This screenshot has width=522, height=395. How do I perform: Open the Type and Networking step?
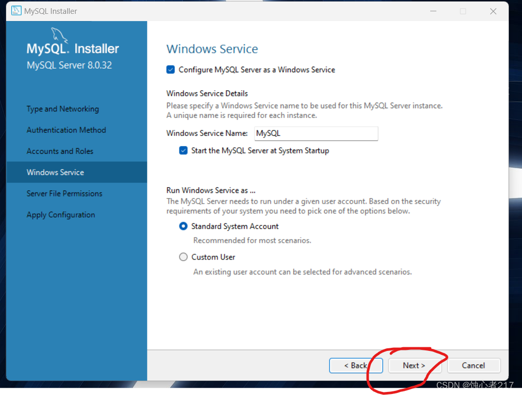coord(63,109)
